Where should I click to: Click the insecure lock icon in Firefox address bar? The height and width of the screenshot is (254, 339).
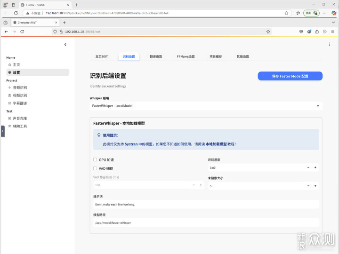tap(61, 32)
